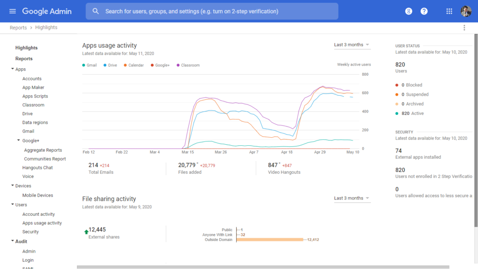478x269 pixels.
Task: Open the App Maker report
Action: (33, 87)
